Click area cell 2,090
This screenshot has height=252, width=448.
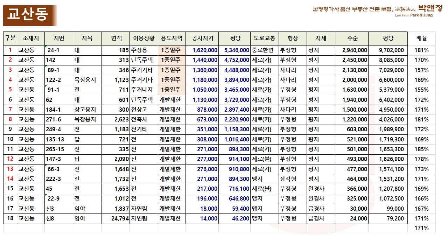coord(115,159)
